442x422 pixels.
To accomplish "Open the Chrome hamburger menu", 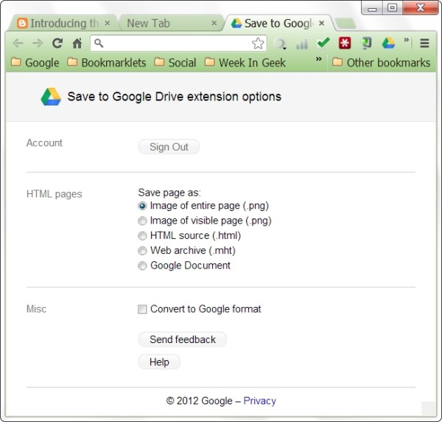I will tap(424, 44).
